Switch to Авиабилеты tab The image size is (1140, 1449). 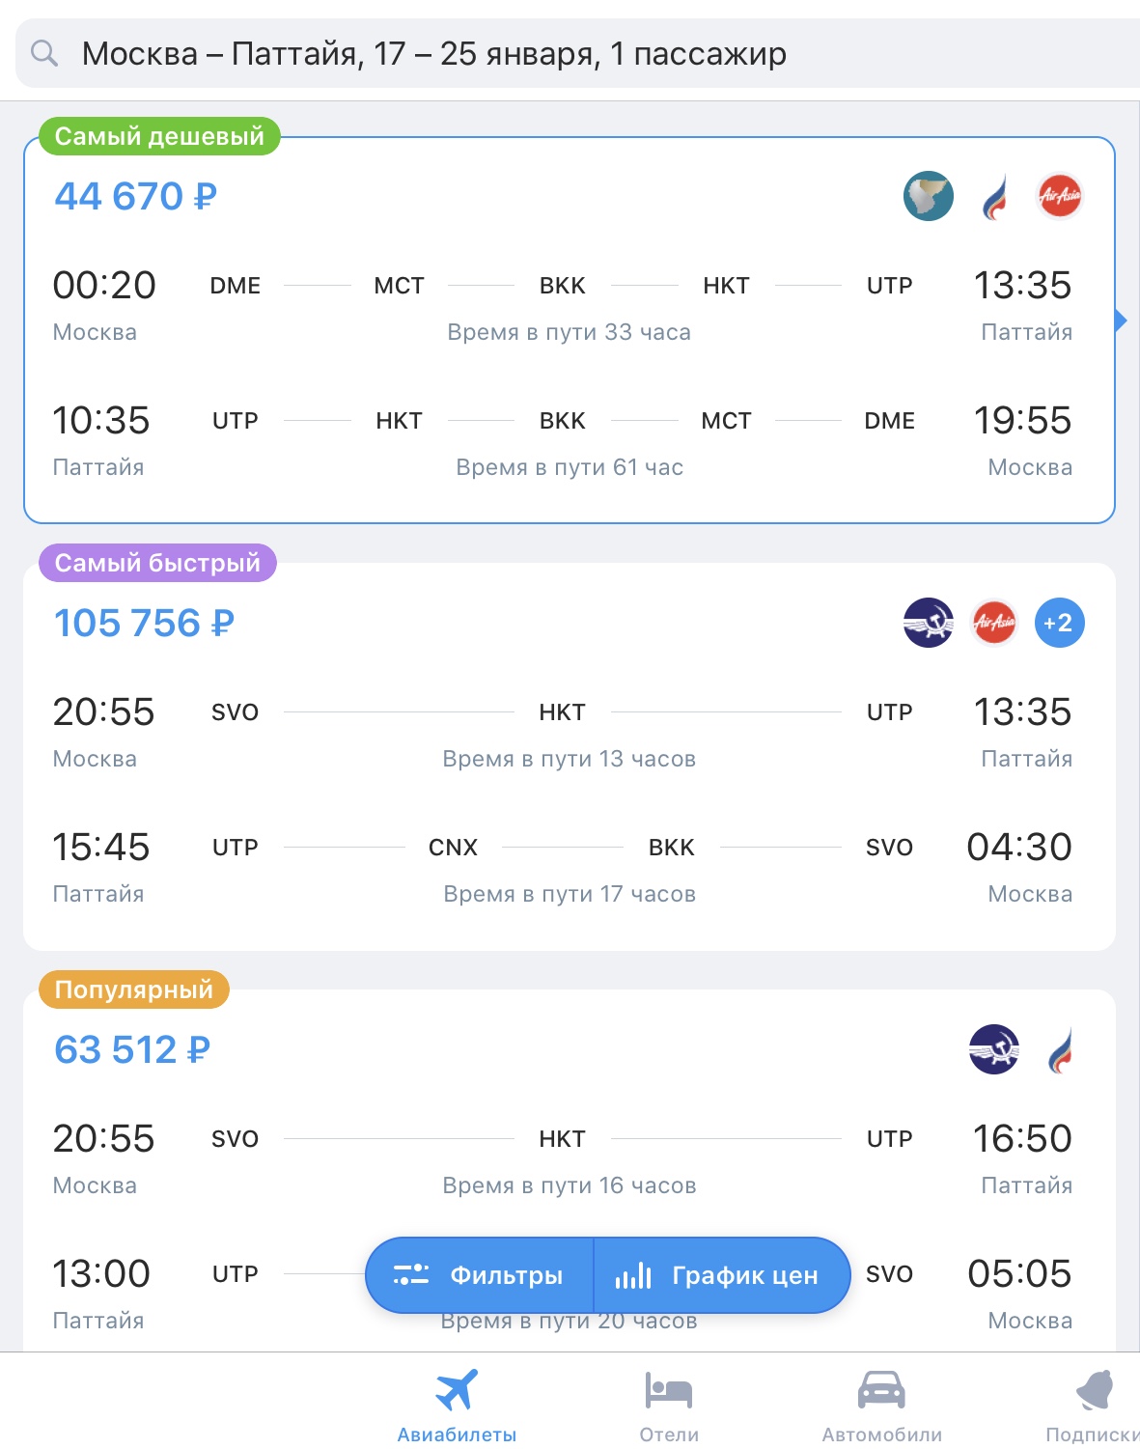tap(457, 1406)
